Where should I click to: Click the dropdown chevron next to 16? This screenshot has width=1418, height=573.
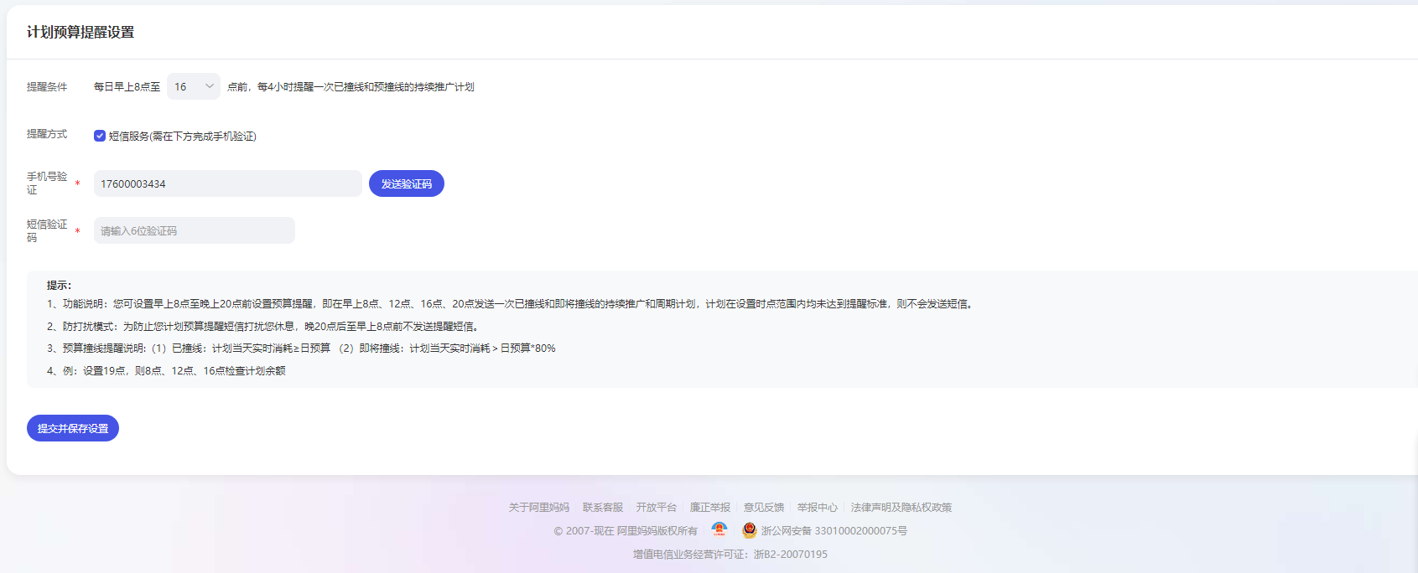[209, 86]
